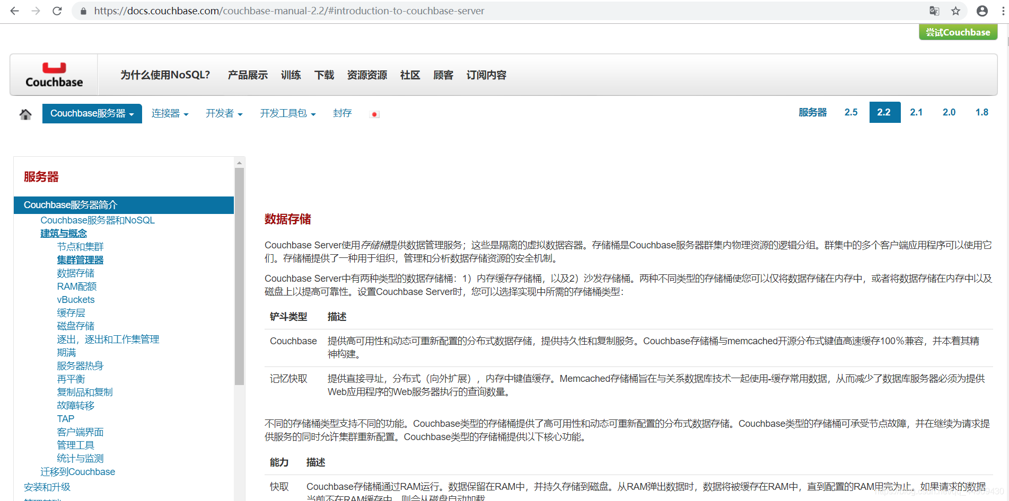
Task: Open 安装和升级 in the sidebar
Action: 47,487
